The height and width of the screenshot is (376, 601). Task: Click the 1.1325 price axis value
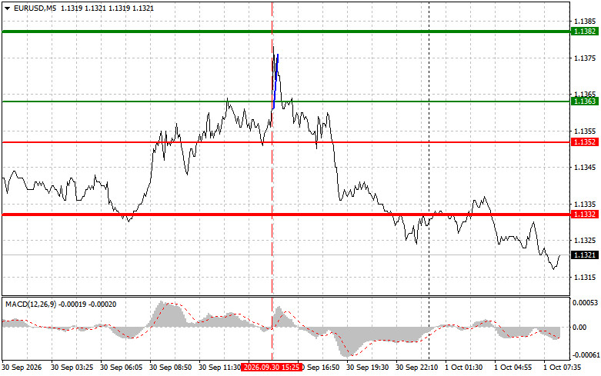[585, 241]
